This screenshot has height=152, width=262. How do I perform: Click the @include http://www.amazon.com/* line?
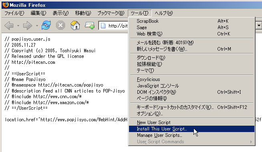tap(47, 103)
